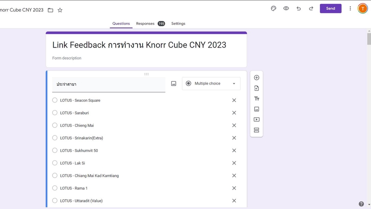Open the three-dot more options menu

tap(350, 9)
